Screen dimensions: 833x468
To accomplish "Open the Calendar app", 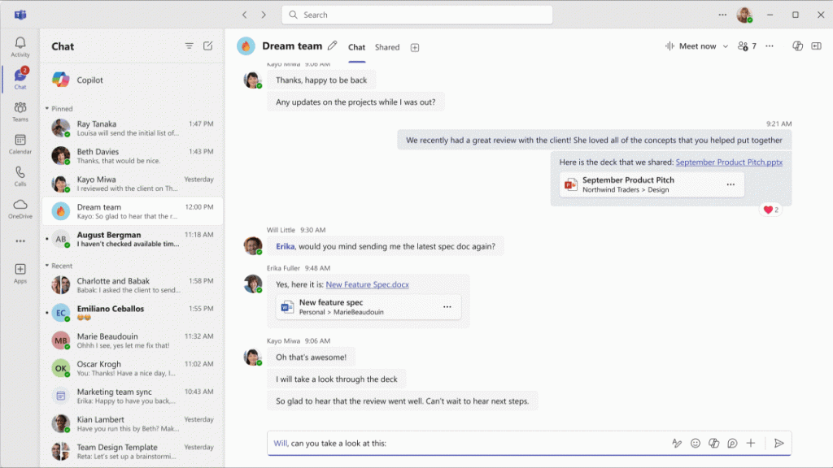I will pyautogui.click(x=20, y=144).
